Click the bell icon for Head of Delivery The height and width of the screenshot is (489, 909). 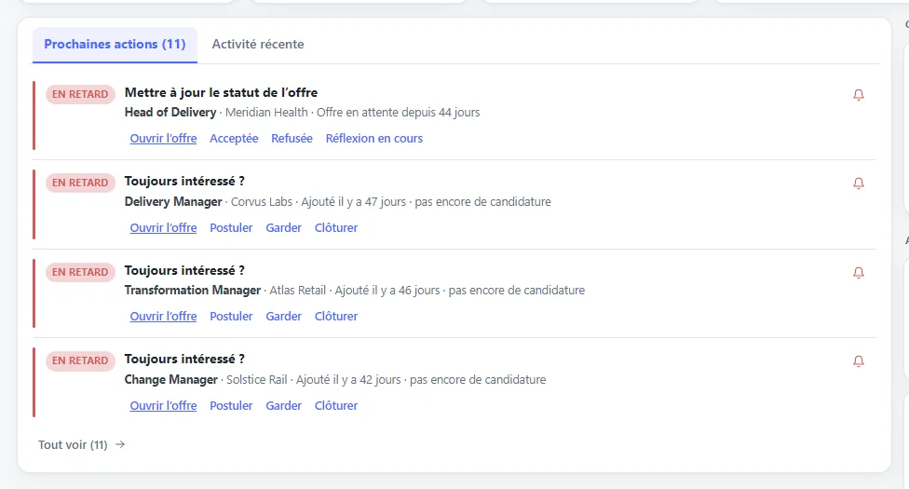click(x=859, y=95)
